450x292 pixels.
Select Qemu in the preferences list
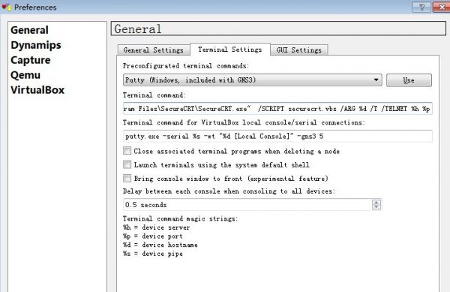(25, 75)
